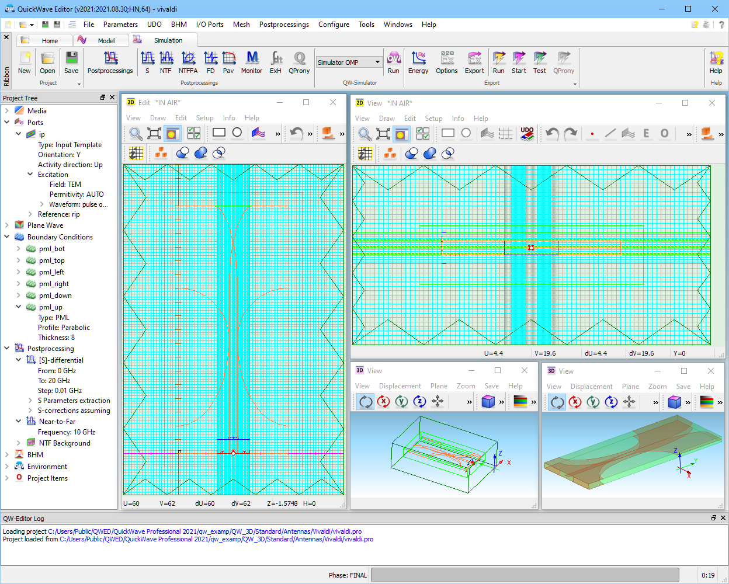Screen dimensions: 729x584
Task: Select the Pav postprocessing icon
Action: [x=228, y=63]
